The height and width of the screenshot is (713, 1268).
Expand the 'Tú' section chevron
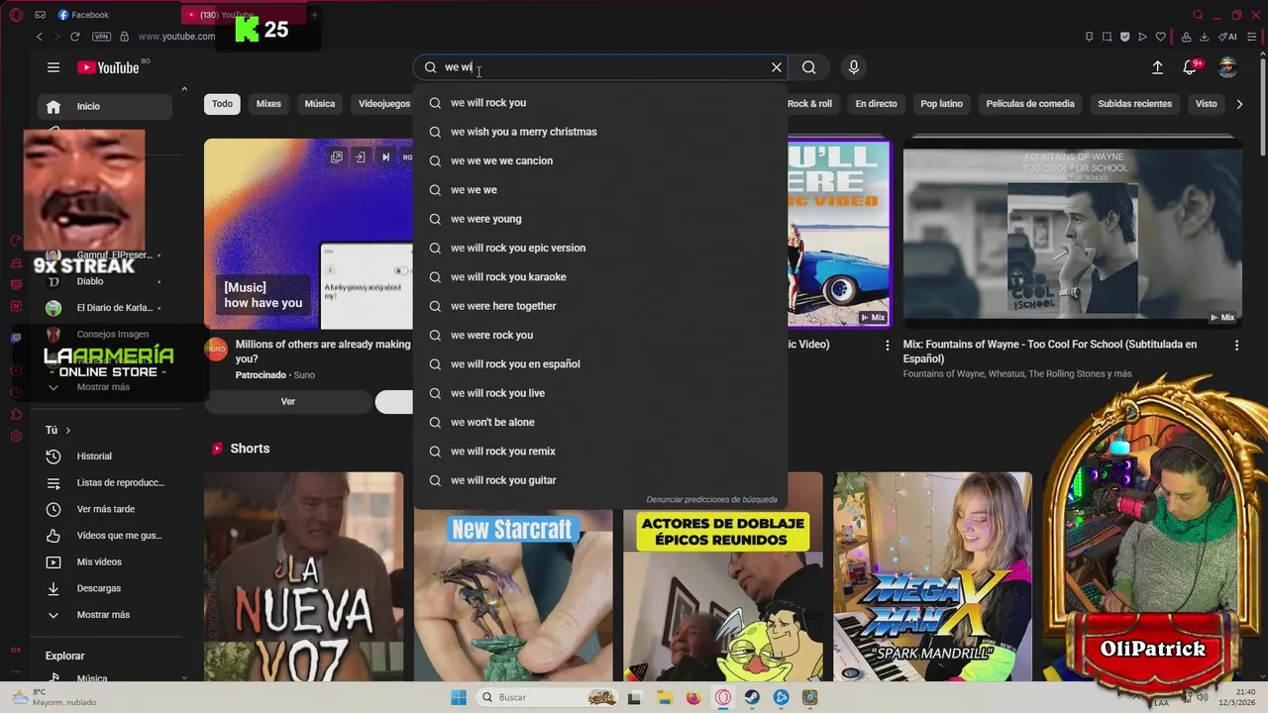tap(67, 430)
